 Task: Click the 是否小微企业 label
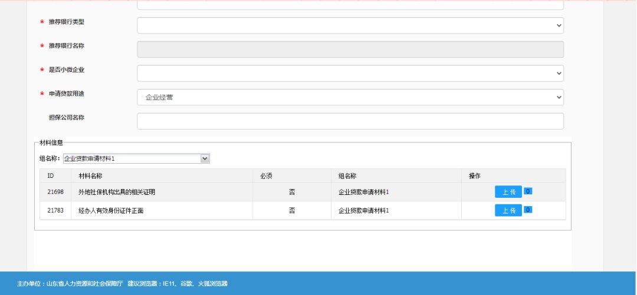click(67, 70)
